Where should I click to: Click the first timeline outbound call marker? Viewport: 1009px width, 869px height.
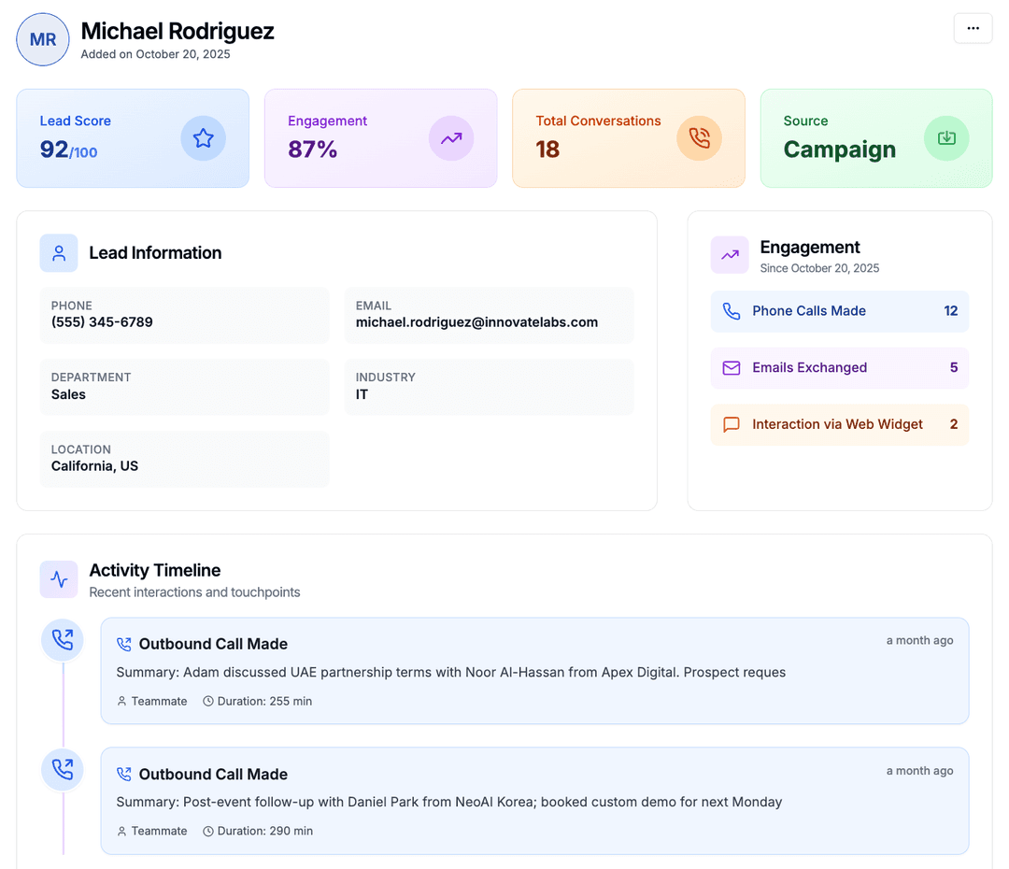63,640
